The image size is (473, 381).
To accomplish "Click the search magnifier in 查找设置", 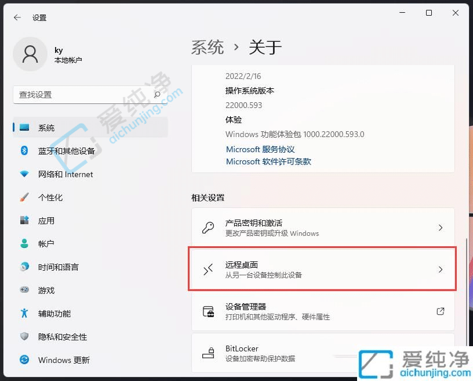I will click(x=157, y=95).
